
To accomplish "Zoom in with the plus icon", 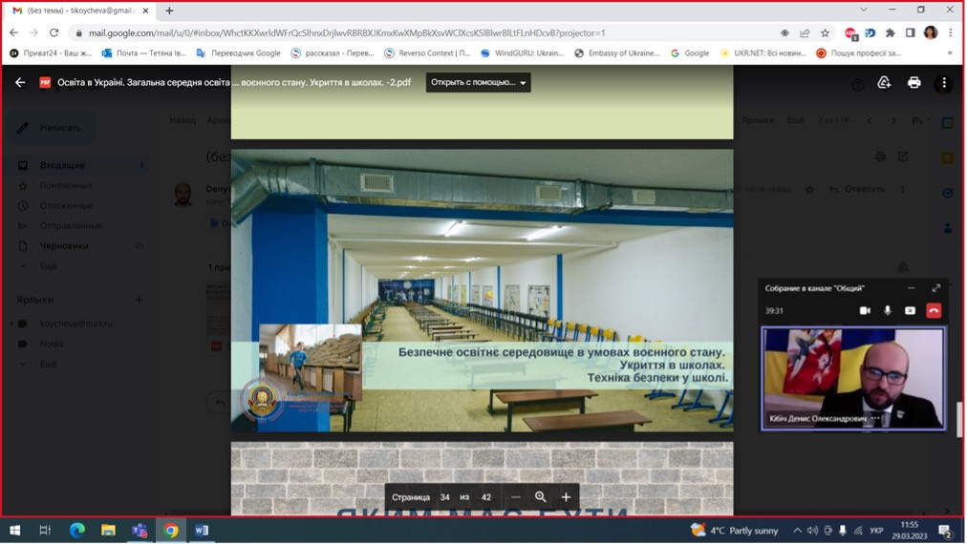I will 566,497.
